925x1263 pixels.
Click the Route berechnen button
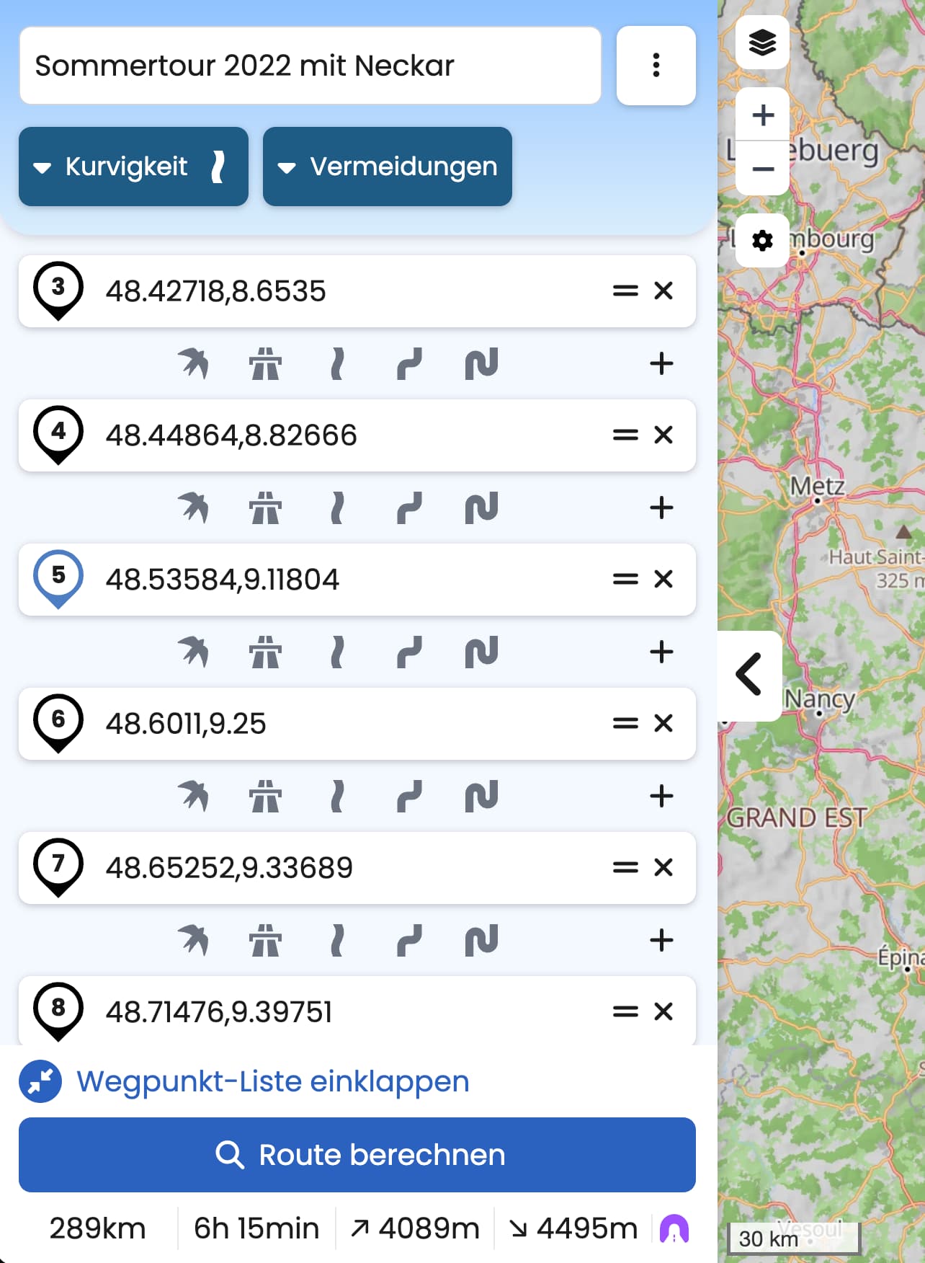click(357, 1154)
